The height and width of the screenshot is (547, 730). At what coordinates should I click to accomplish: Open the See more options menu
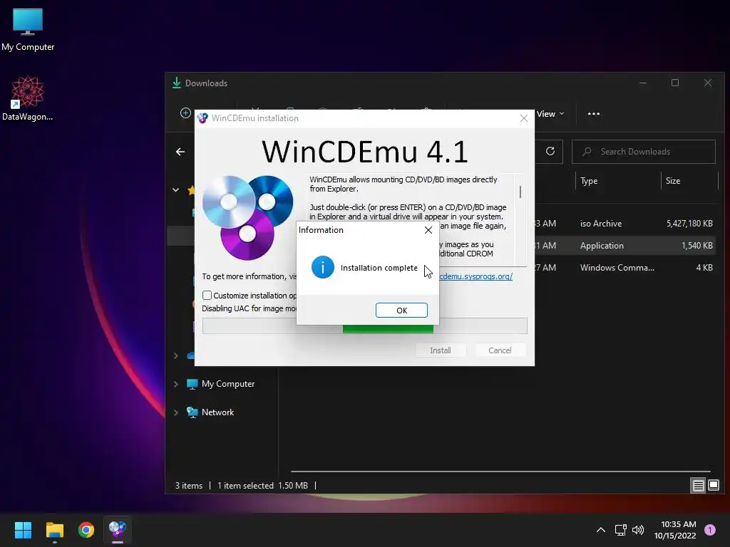tap(594, 114)
